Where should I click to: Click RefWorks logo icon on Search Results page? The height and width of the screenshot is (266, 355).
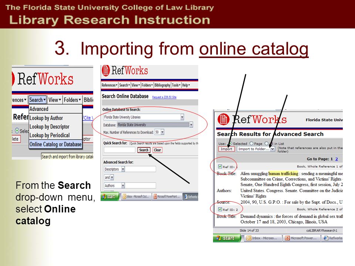click(x=223, y=119)
